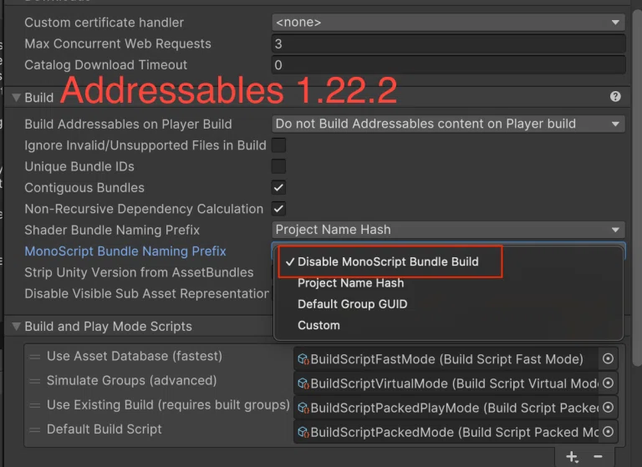The image size is (642, 467).
Task: Collapse the Build section foldout
Action: pos(17,98)
